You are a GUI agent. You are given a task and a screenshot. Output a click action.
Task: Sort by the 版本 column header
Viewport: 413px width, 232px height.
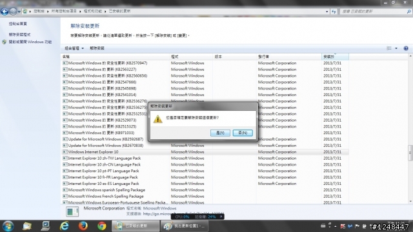[234, 57]
